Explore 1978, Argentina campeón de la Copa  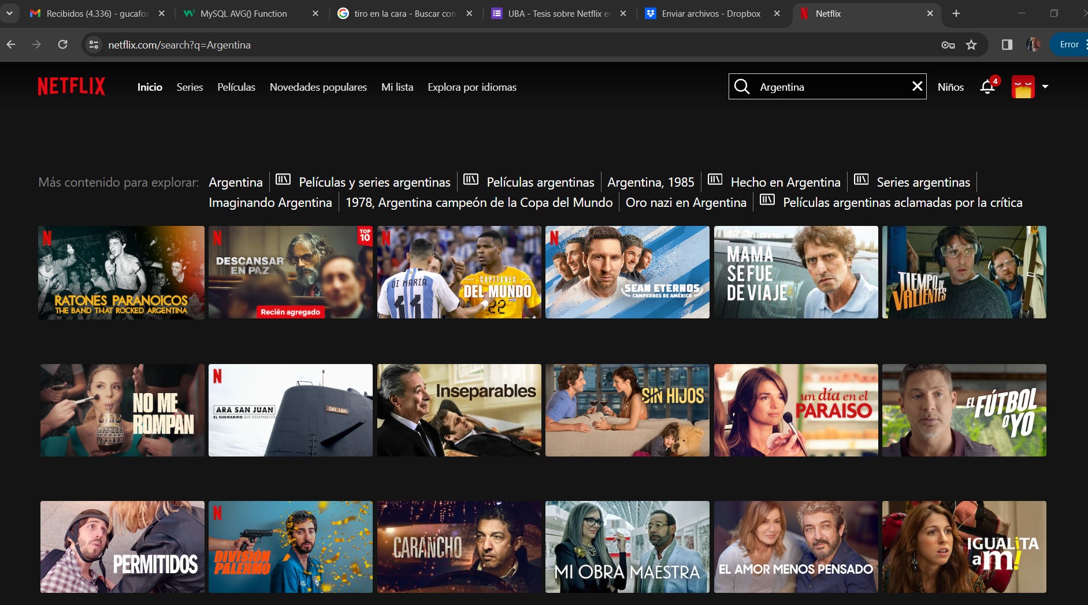[479, 202]
